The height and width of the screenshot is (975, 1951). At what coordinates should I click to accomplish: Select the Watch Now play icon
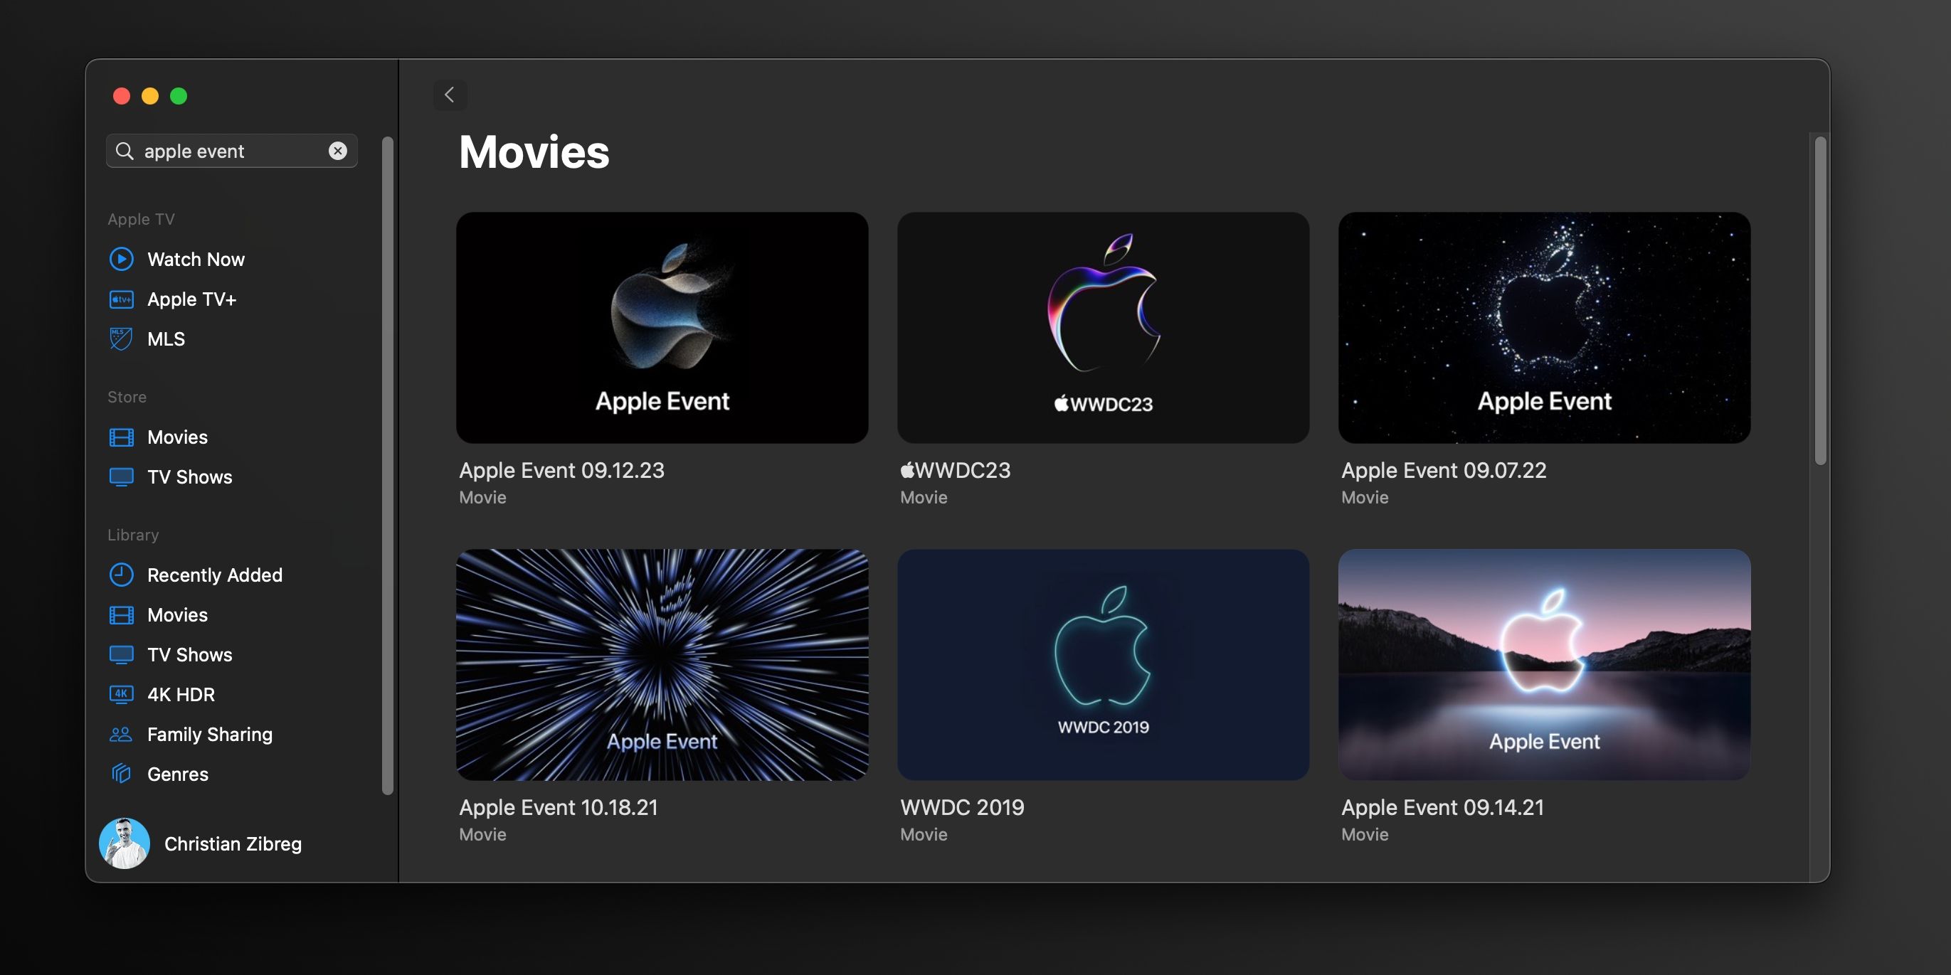pos(121,260)
